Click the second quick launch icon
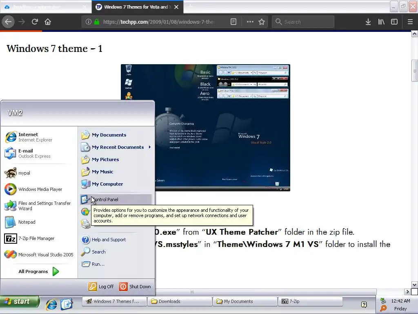418x314 pixels. tap(66, 304)
